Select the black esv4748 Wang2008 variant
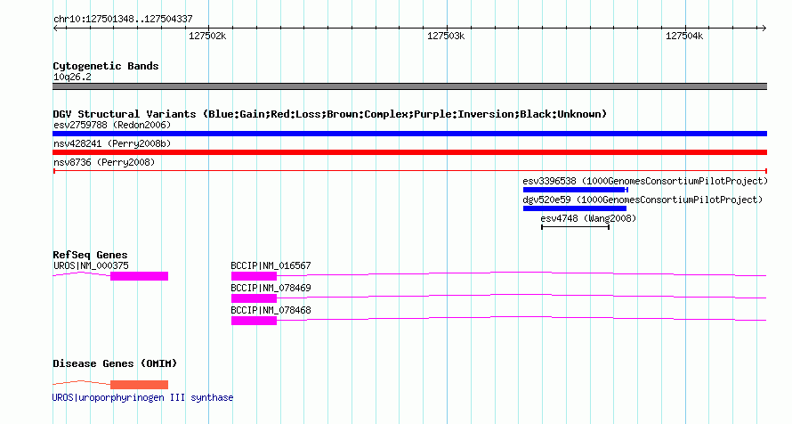Image resolution: width=792 pixels, height=424 pixels. coord(575,227)
